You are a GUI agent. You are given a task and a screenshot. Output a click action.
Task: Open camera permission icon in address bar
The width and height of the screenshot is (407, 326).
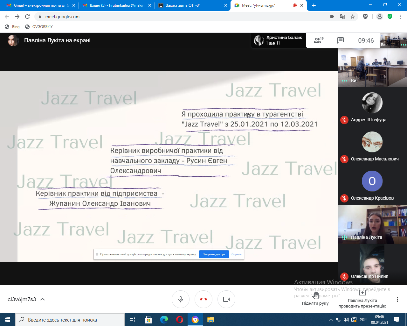click(x=332, y=17)
